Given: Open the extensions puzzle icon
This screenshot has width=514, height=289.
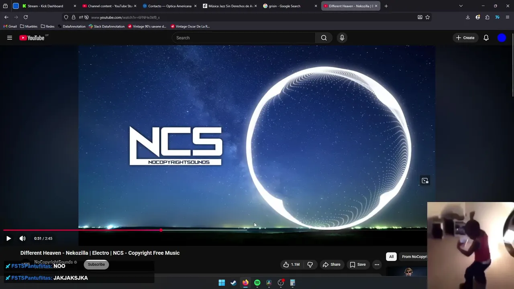Looking at the screenshot, I should 487,17.
